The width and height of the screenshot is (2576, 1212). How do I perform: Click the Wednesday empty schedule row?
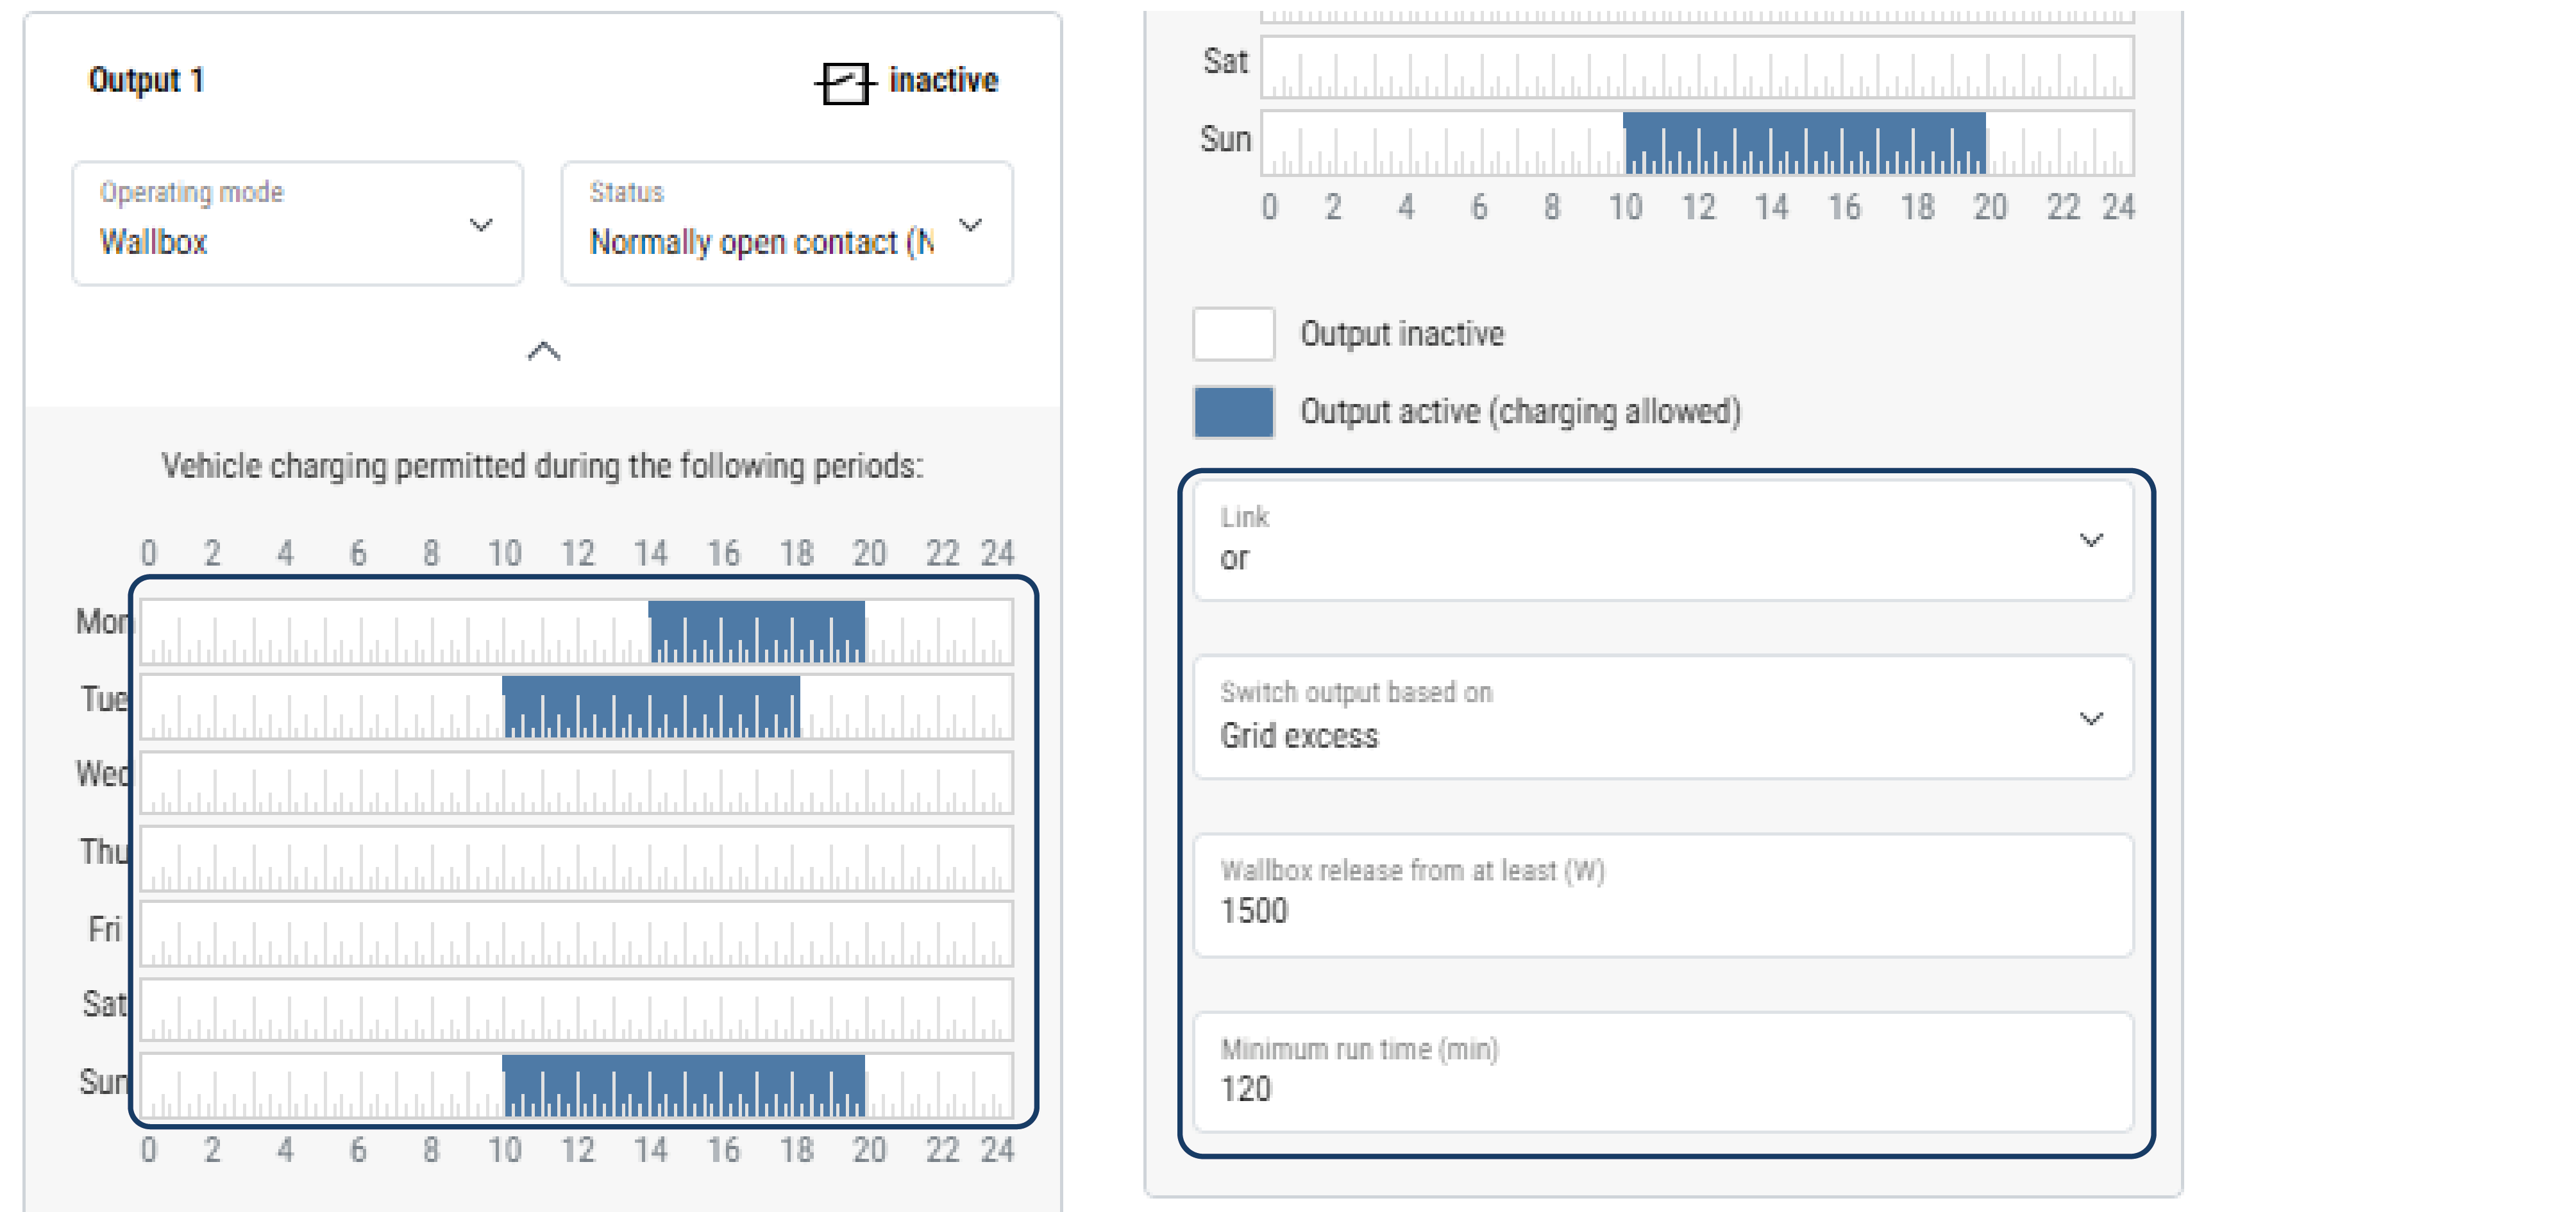point(576,783)
